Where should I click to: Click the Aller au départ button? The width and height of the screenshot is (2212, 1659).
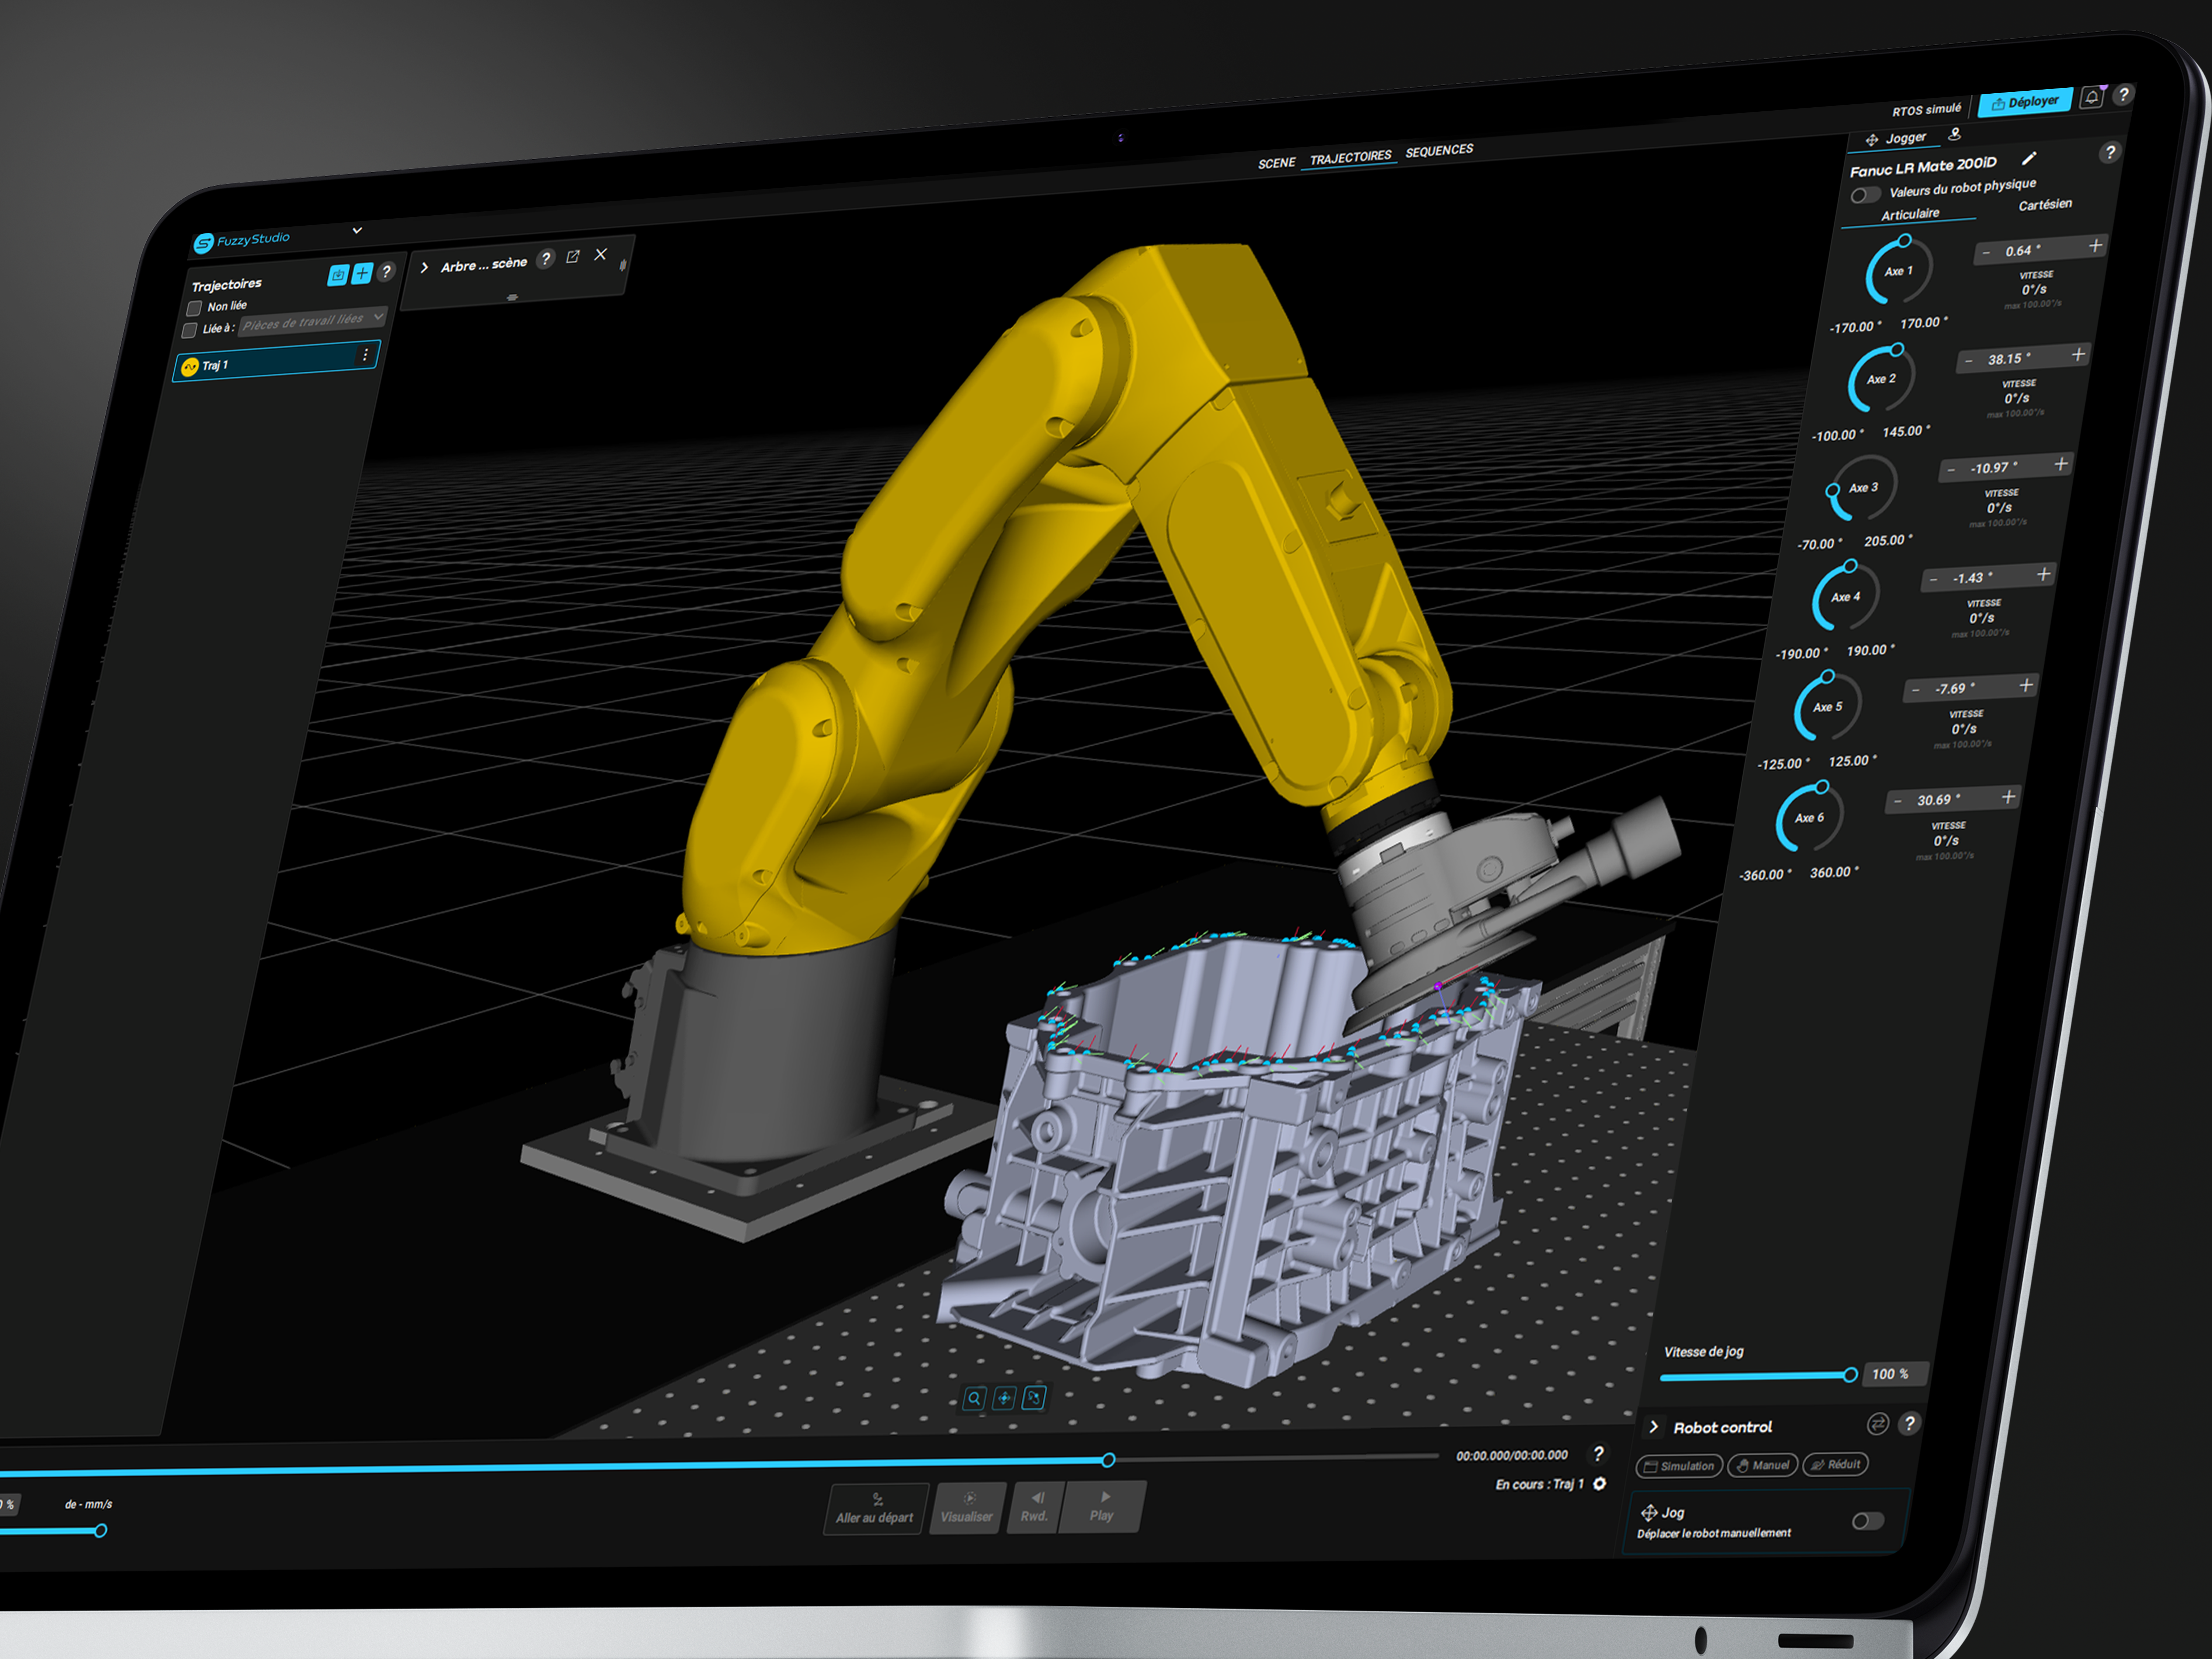[875, 1509]
